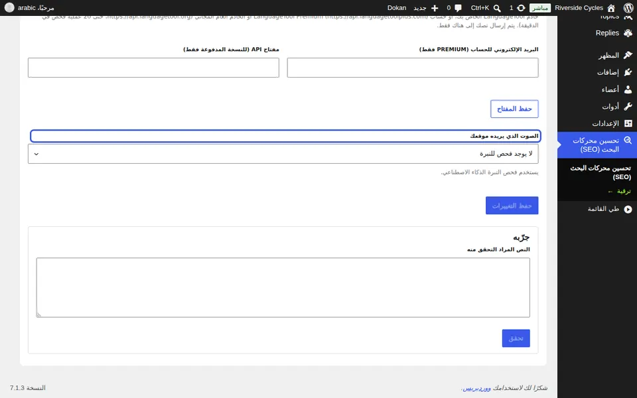This screenshot has width=637, height=398.
Task: Open the updates circular-arrows icon
Action: click(x=521, y=8)
